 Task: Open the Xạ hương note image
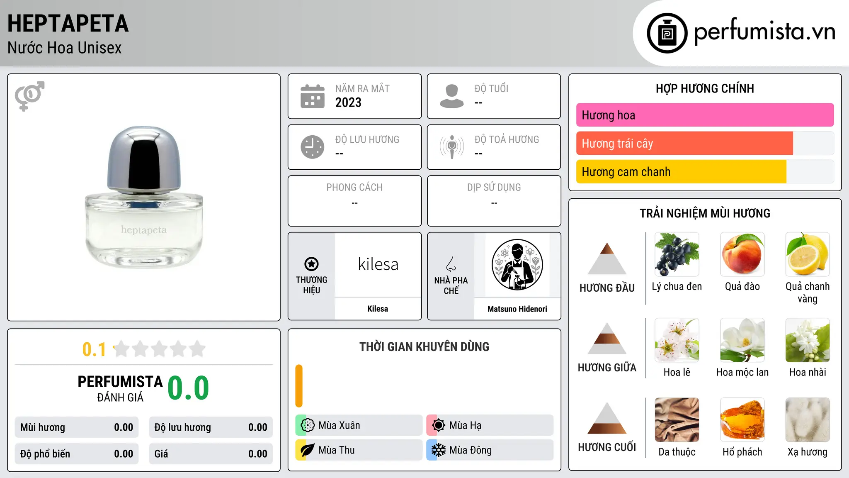tap(808, 420)
